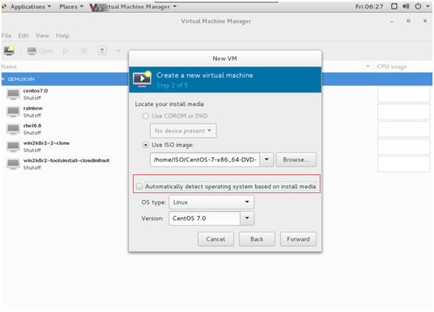Open the No device present dropdown

pos(184,131)
